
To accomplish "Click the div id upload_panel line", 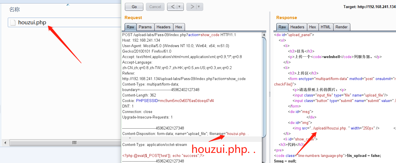I will [x=294, y=35].
